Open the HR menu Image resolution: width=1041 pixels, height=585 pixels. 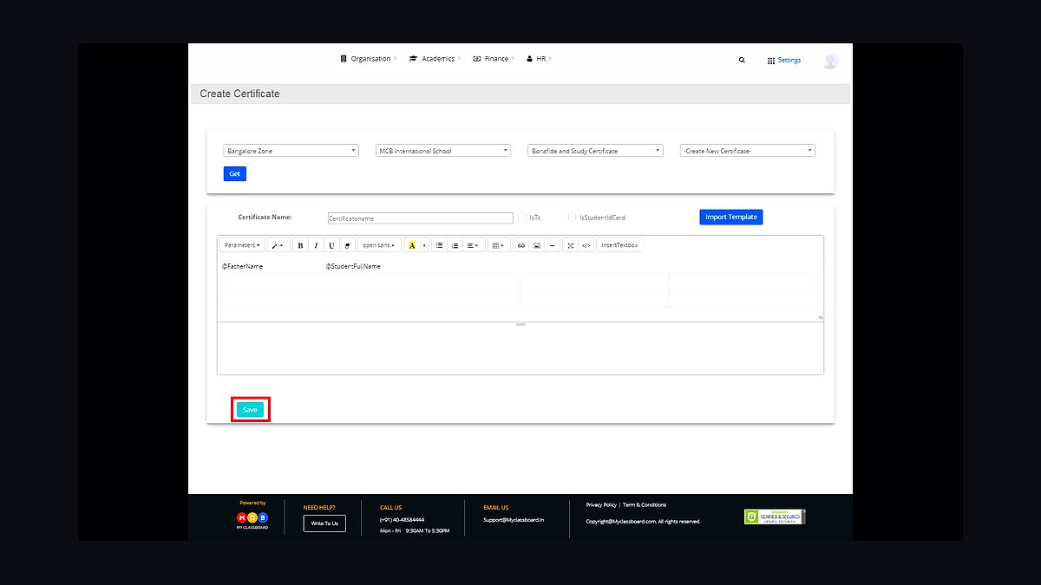pyautogui.click(x=539, y=59)
